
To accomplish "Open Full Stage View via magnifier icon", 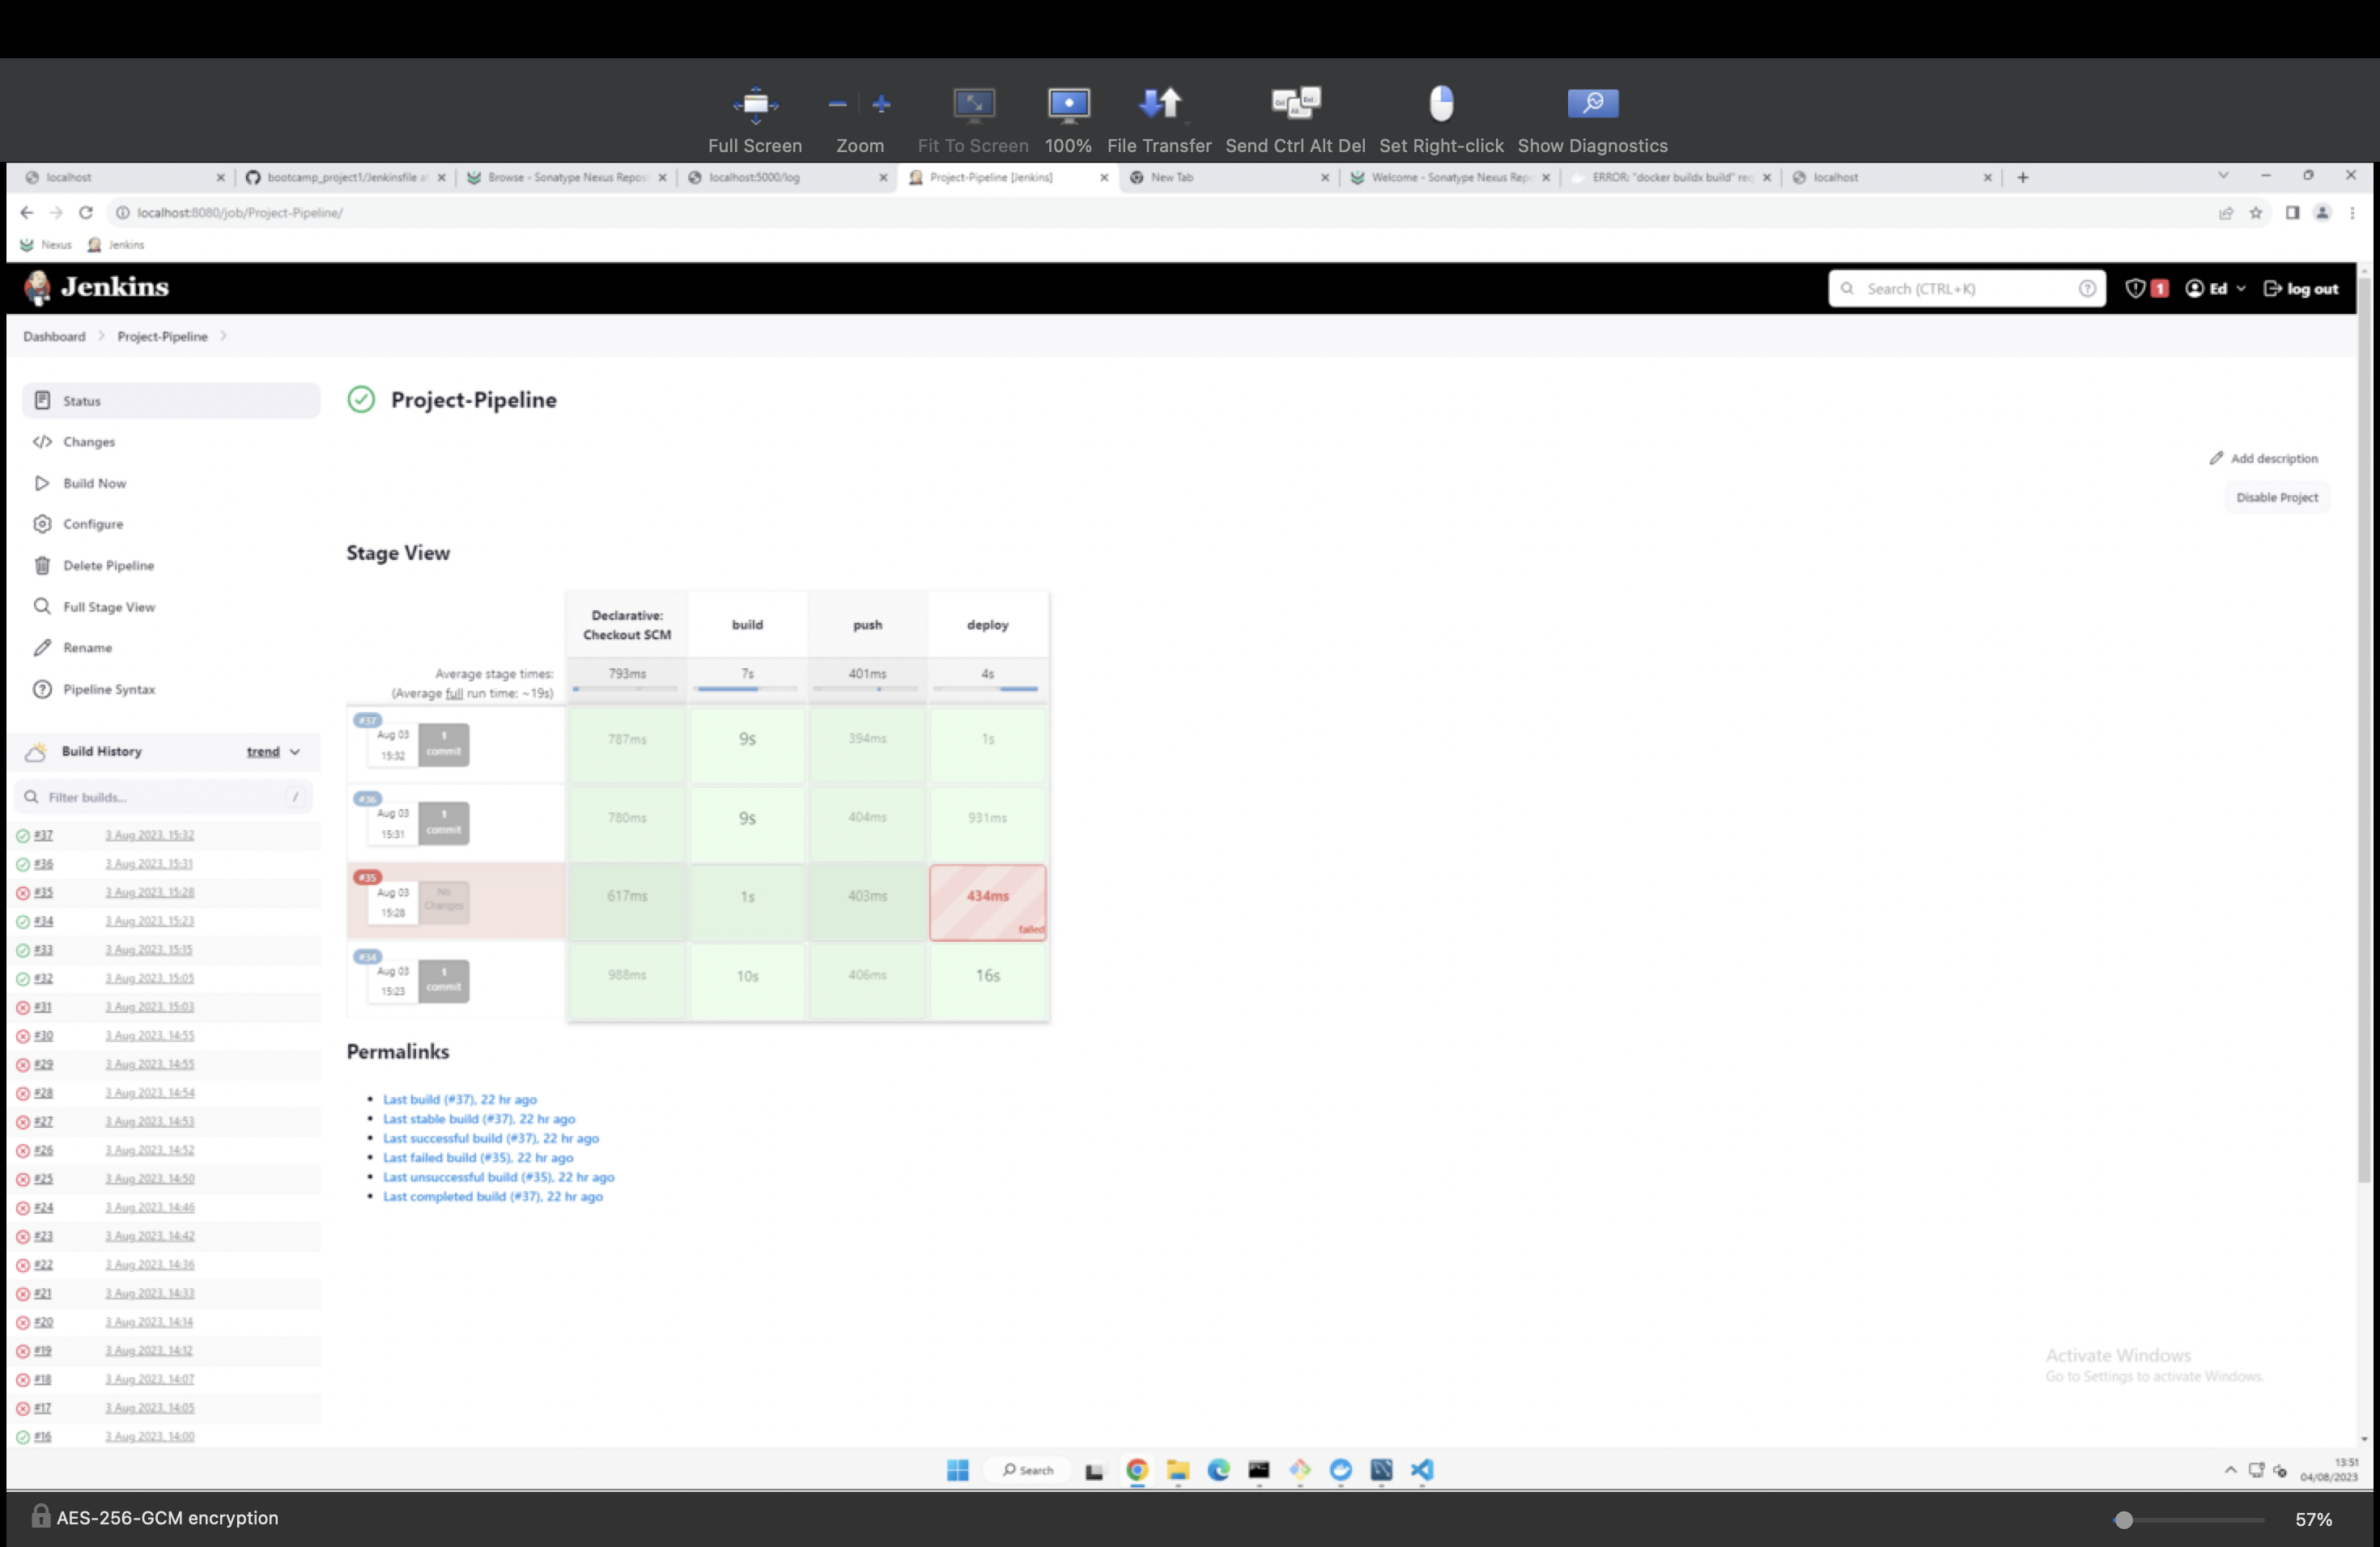I will (41, 607).
